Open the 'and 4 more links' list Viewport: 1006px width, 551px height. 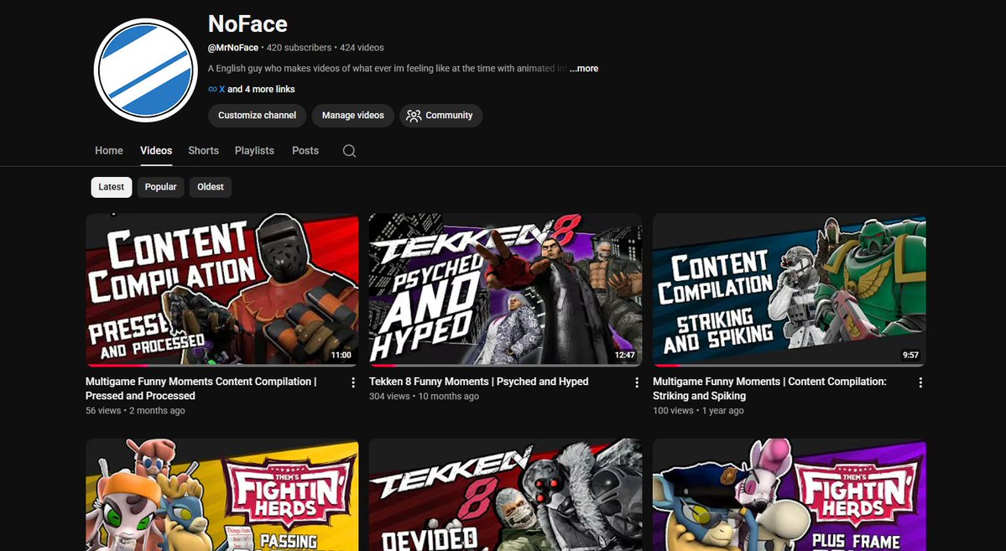point(261,89)
